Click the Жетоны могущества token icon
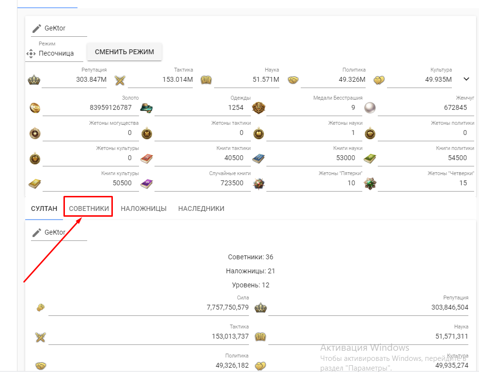The width and height of the screenshot is (479, 372). [x=35, y=134]
